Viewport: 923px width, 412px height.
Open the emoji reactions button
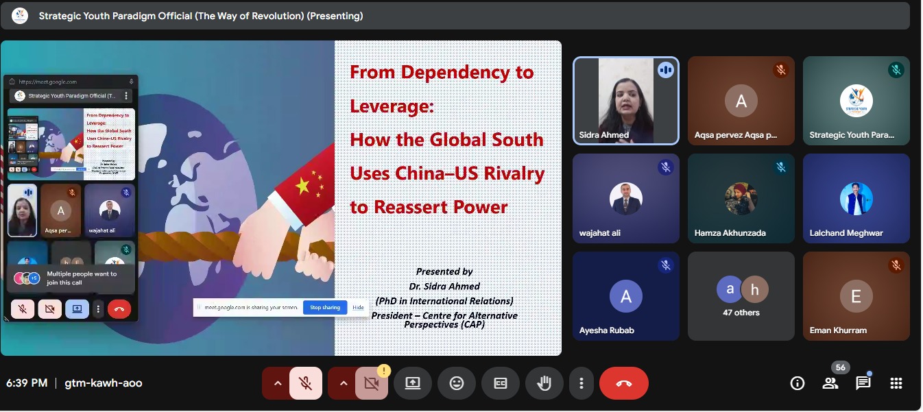click(x=457, y=383)
